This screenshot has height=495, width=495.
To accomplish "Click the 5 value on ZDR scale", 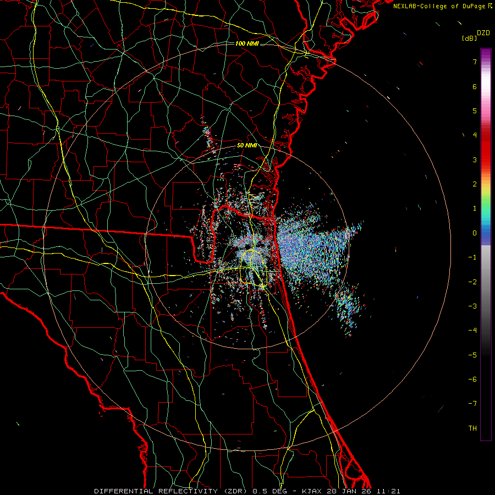I will click(475, 111).
